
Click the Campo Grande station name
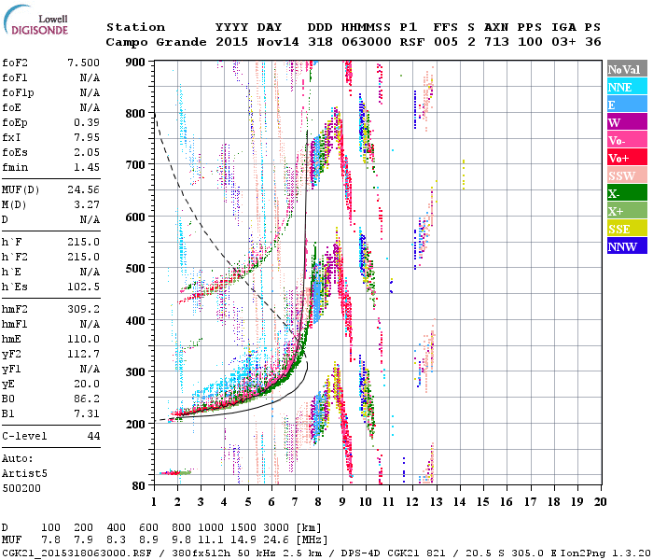(156, 42)
